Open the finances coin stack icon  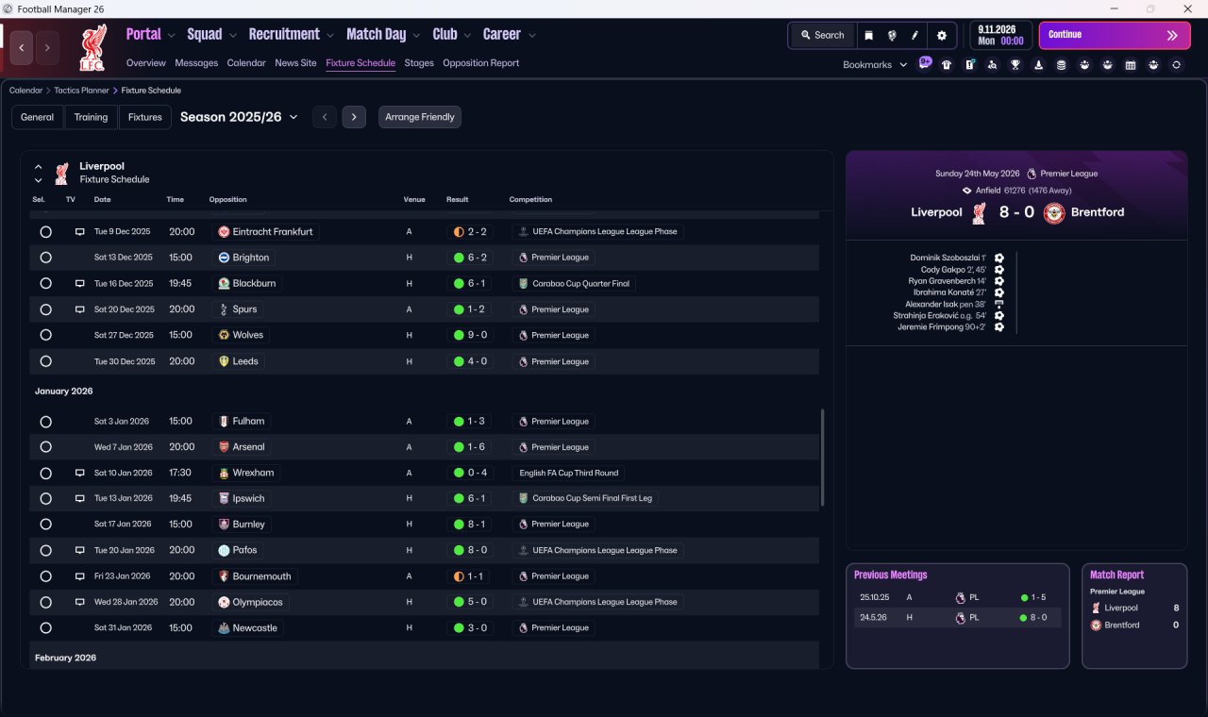pyautogui.click(x=1061, y=65)
